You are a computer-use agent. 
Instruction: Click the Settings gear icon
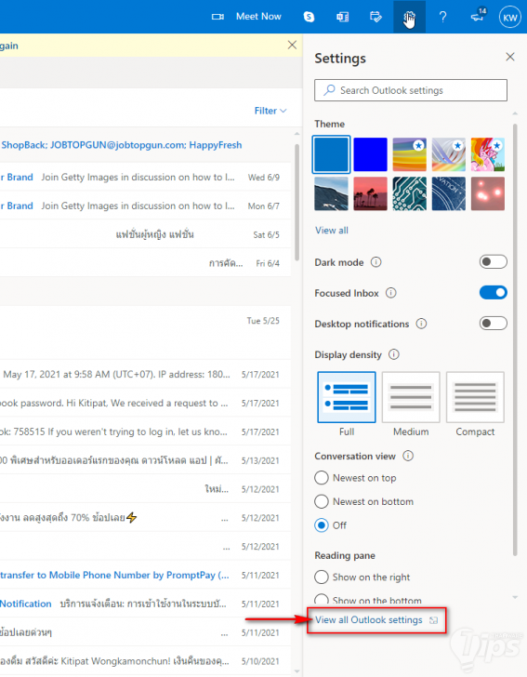[409, 17]
